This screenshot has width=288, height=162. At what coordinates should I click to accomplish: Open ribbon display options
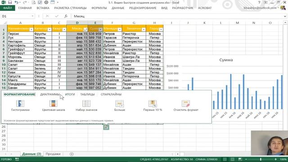tap(265, 2)
